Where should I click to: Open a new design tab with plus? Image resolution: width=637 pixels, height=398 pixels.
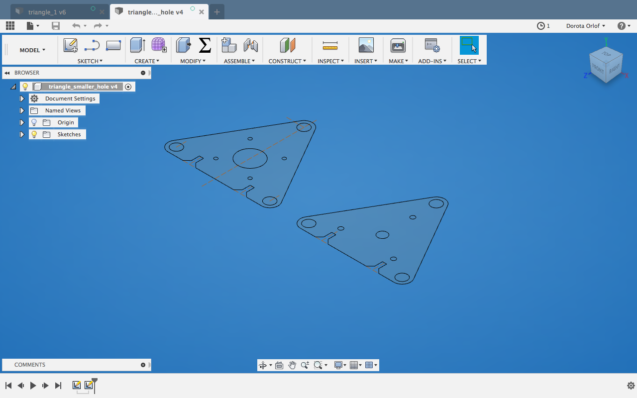[x=217, y=12]
